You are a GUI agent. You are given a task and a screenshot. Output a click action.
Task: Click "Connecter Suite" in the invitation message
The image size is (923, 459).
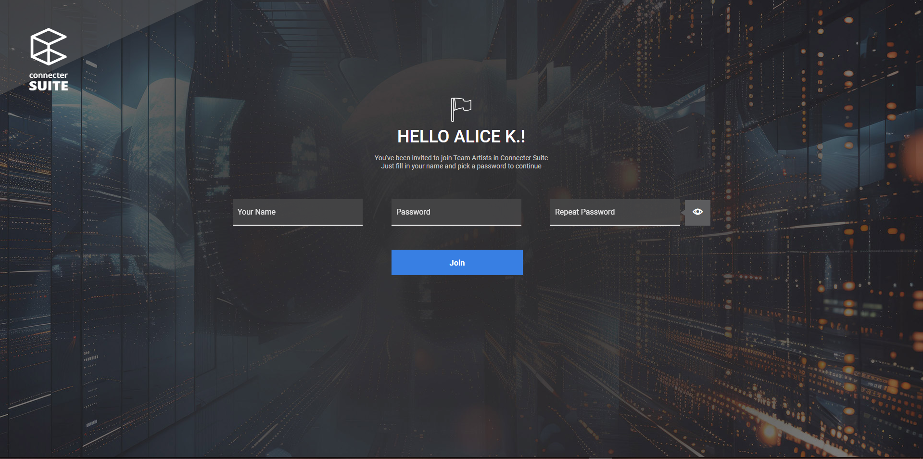[524, 158]
